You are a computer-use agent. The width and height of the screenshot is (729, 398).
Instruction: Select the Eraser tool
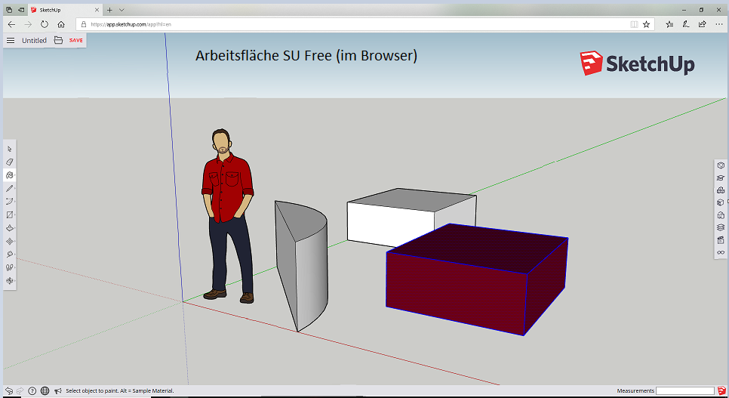(x=10, y=162)
